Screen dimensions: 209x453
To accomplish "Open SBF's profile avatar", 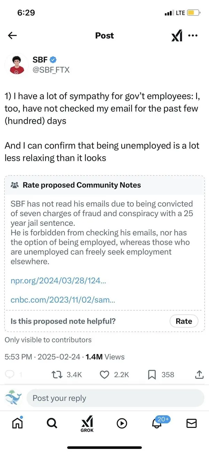I will (16, 65).
